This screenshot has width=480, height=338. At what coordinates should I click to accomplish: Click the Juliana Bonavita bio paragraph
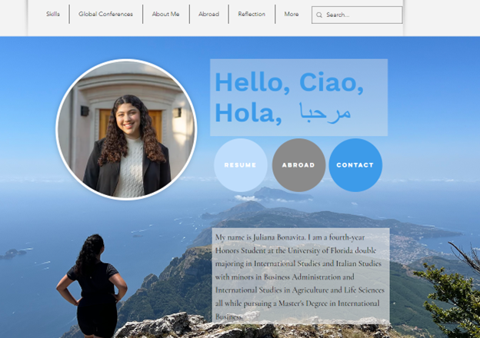[x=301, y=277]
